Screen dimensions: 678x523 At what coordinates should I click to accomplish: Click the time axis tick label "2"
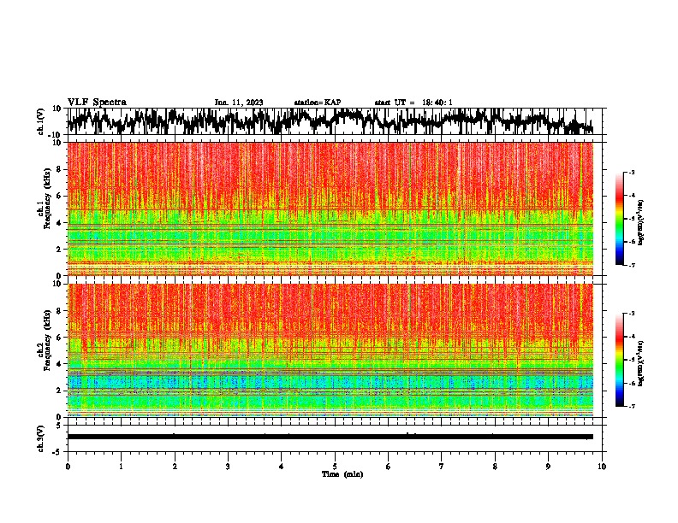pyautogui.click(x=175, y=467)
